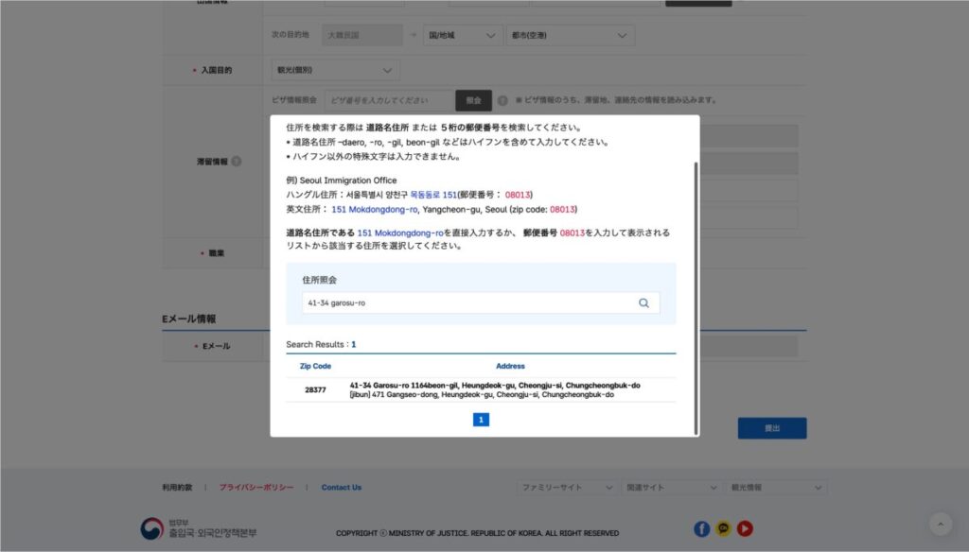
Task: Open the ファミリーサイト footer dropdown
Action: click(x=569, y=486)
